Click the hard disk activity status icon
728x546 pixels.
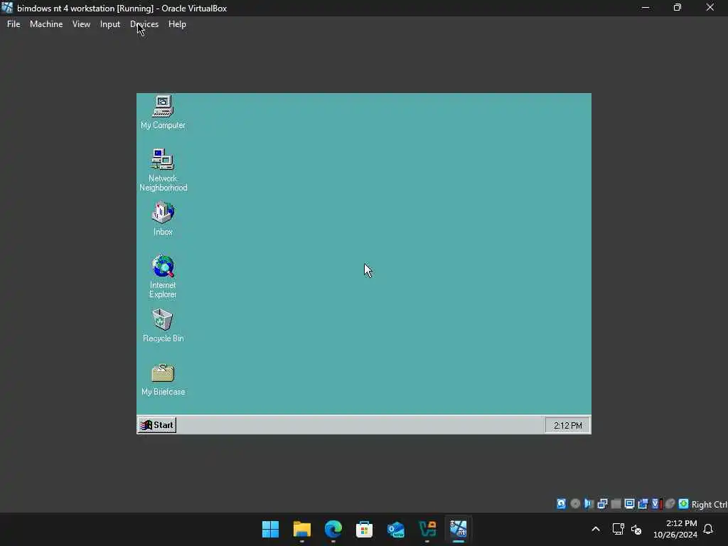[x=562, y=504]
